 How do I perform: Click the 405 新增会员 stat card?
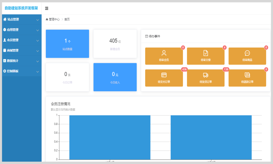pyautogui.click(x=115, y=44)
